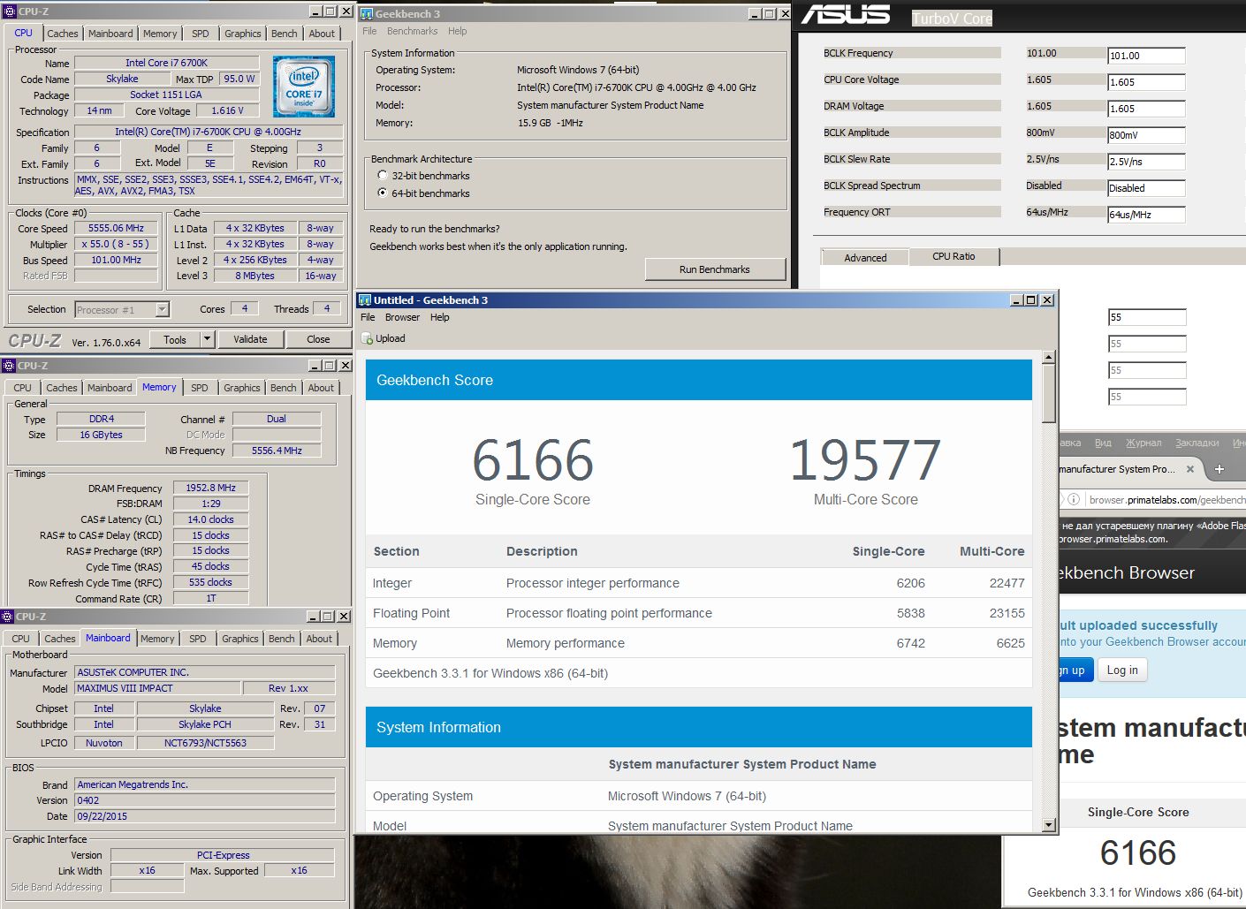Open Graphics tab in CPU-Z Memory window
This screenshot has height=909, width=1246.
[x=242, y=388]
